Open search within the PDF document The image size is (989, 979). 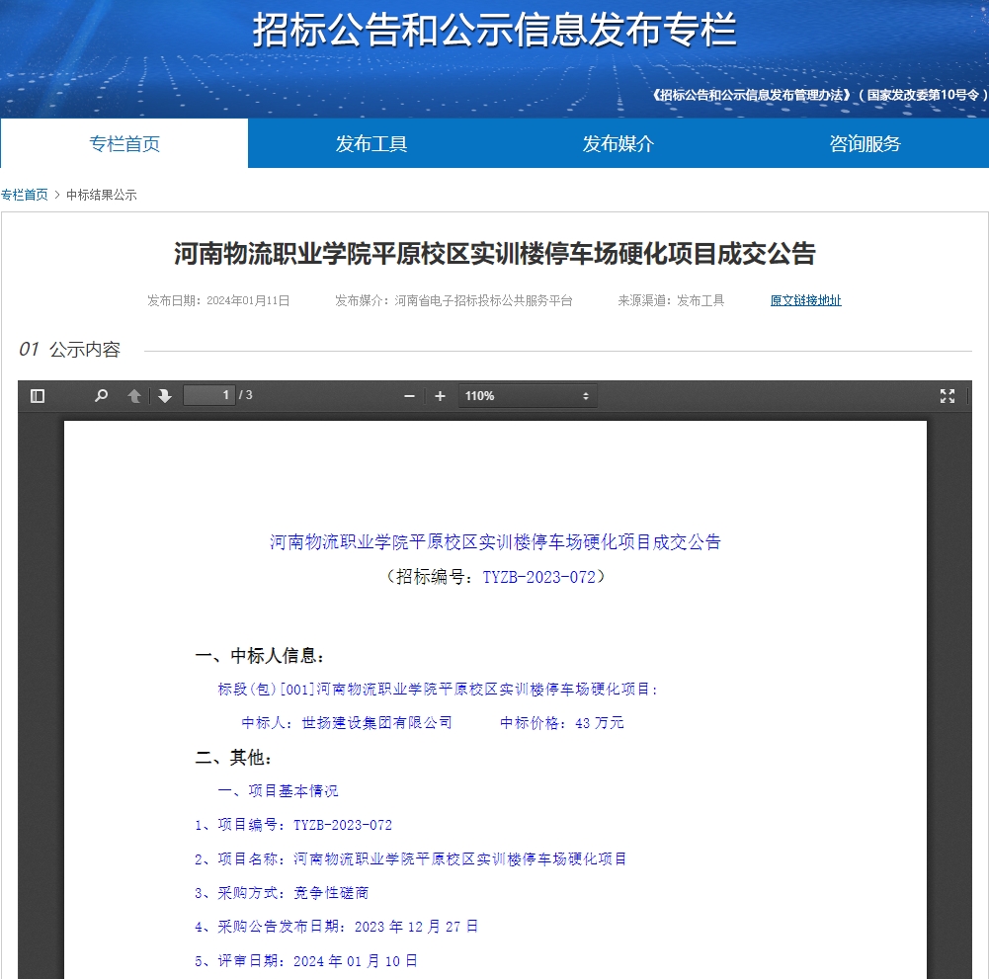click(100, 395)
